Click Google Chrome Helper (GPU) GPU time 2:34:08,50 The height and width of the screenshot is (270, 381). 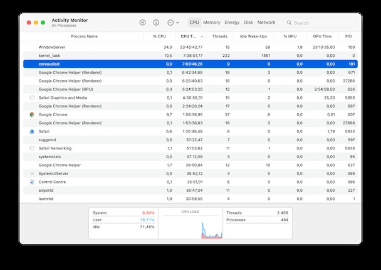pyautogui.click(x=325, y=89)
